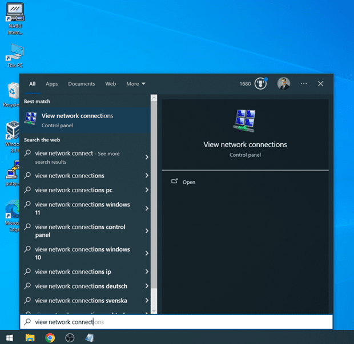Click Open in the preview pane
Image resolution: width=354 pixels, height=344 pixels.
point(189,182)
